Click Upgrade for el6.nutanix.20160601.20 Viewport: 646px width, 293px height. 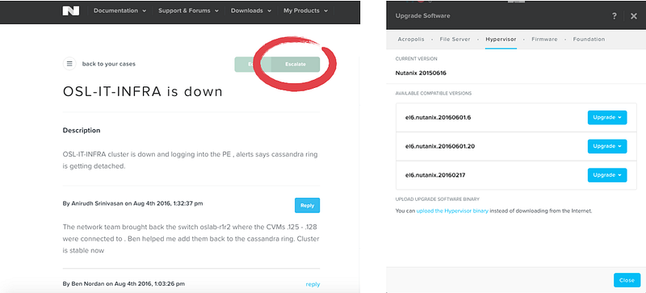coord(607,146)
